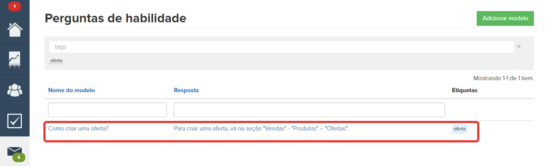Open the mail envelope icon in sidebar
The height and width of the screenshot is (166, 554).
coord(15,151)
